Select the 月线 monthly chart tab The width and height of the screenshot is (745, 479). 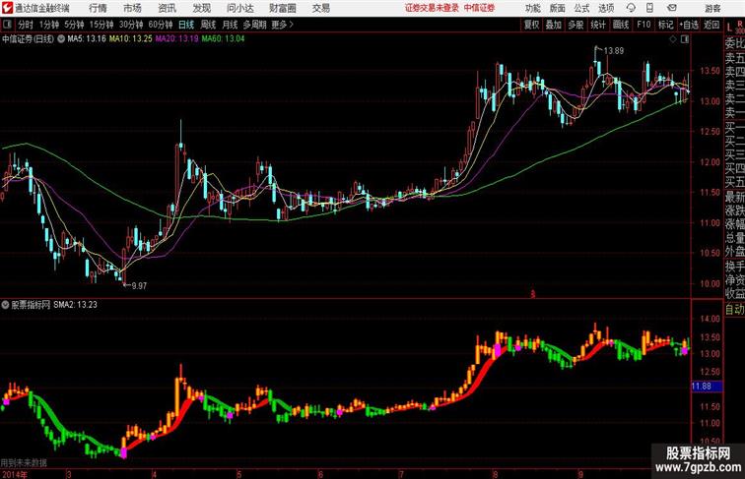[230, 25]
